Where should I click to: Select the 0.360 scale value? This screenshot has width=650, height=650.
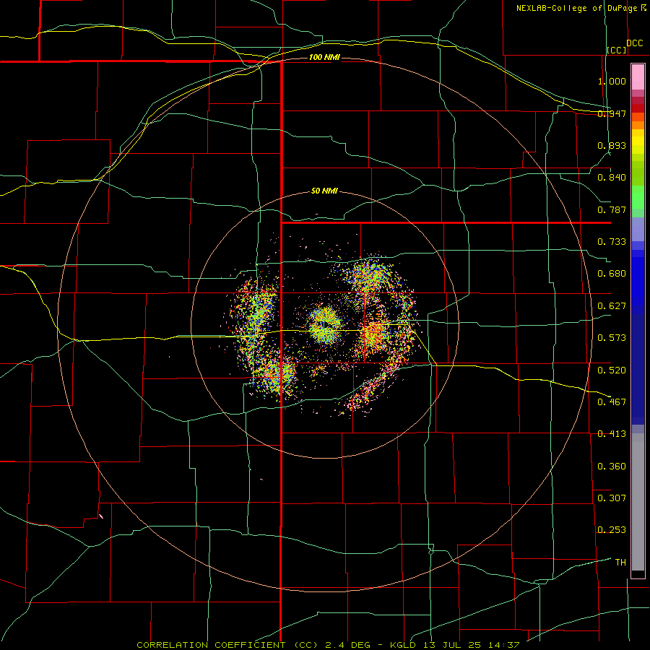click(612, 467)
